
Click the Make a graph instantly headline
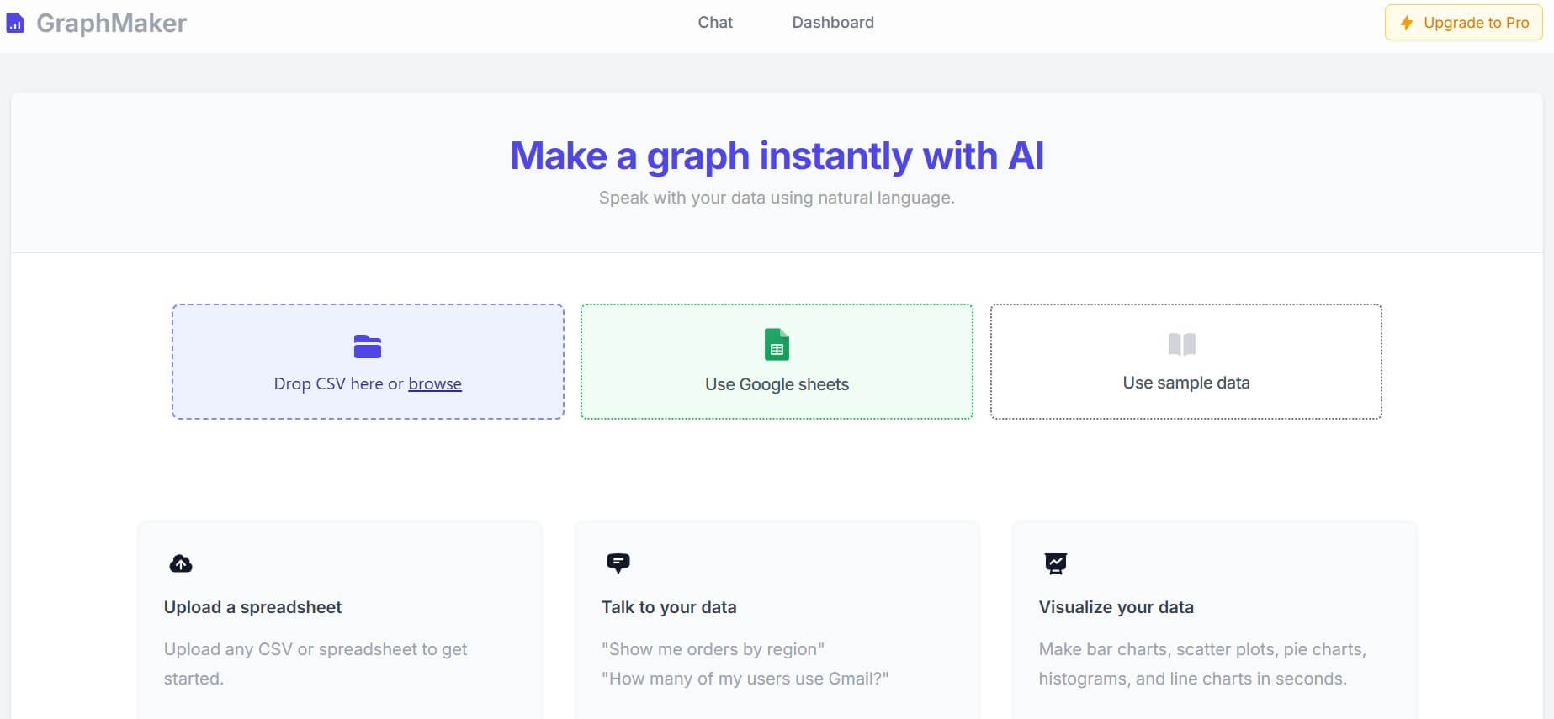tap(777, 156)
